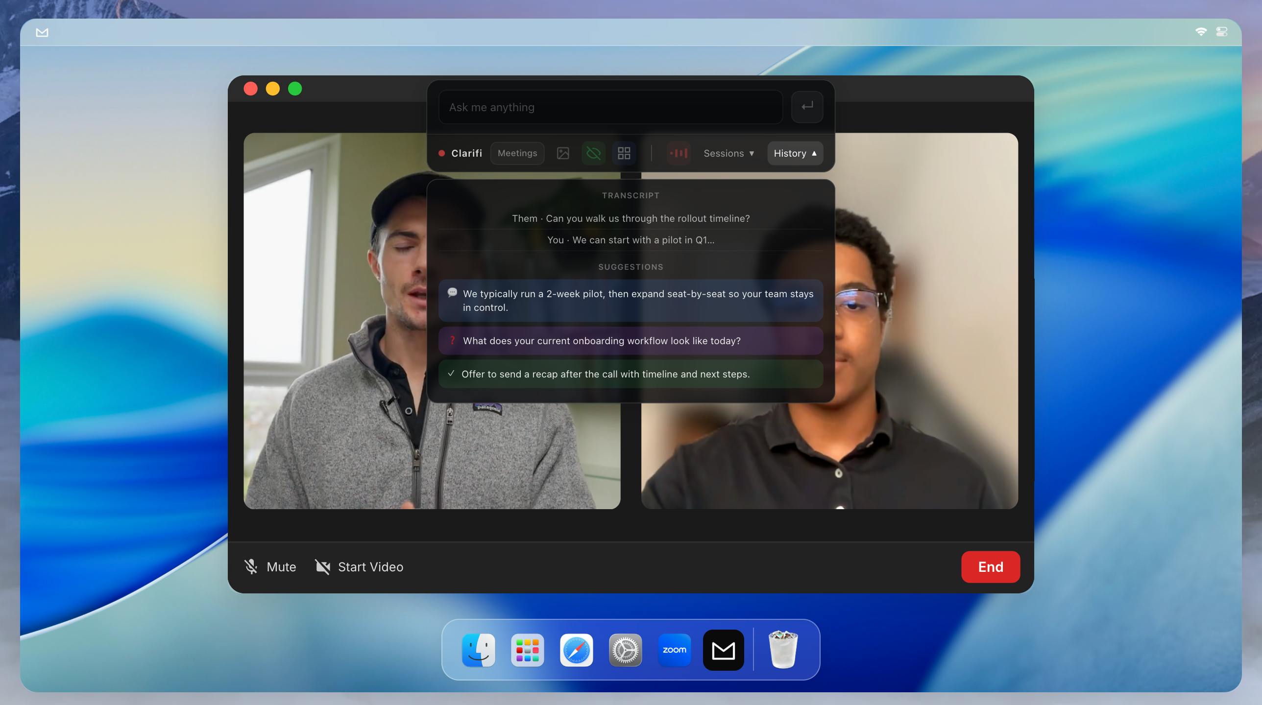The width and height of the screenshot is (1262, 705).
Task: Expand the Sessions dropdown
Action: pyautogui.click(x=728, y=153)
